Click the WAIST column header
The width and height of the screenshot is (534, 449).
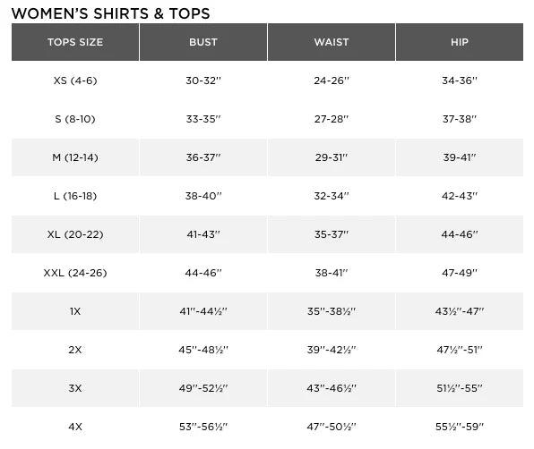pos(332,42)
